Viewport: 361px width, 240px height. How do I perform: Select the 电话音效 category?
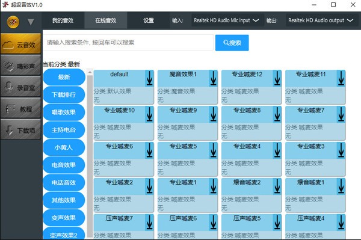(64, 182)
